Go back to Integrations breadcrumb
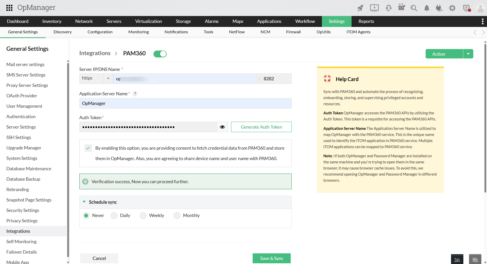The width and height of the screenshot is (487, 264). point(95,53)
